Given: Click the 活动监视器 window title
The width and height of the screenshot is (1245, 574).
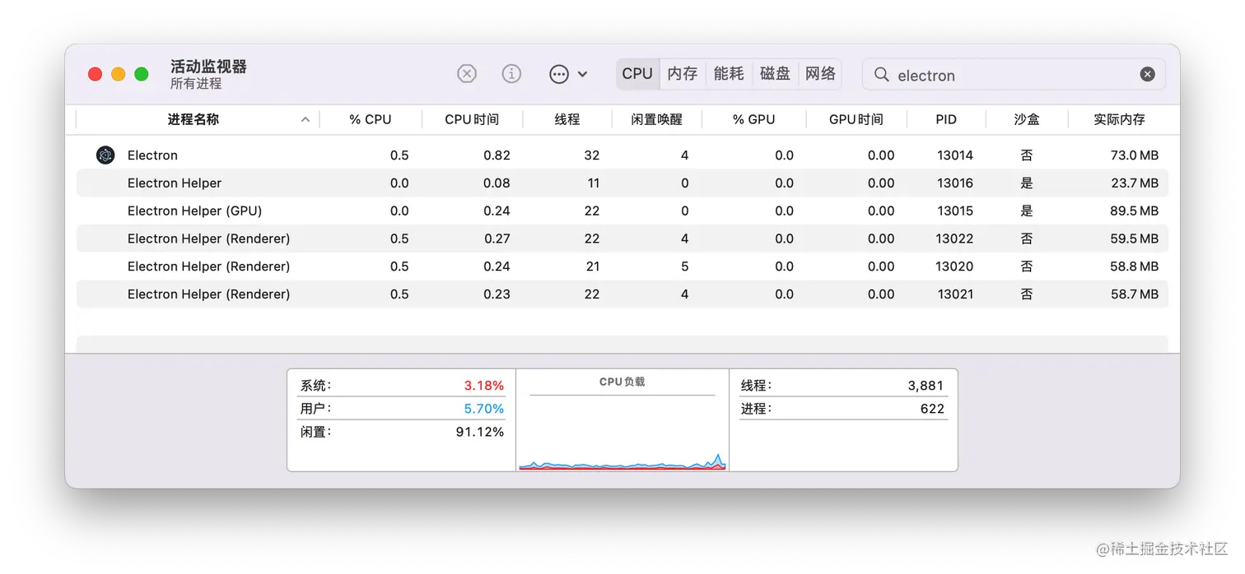Looking at the screenshot, I should click(x=208, y=67).
